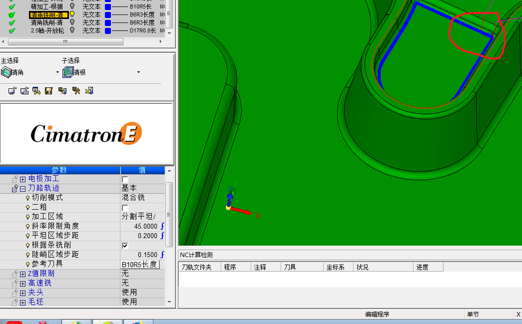Toggle the light bulb of 精加工-根据 row

(x=72, y=6)
